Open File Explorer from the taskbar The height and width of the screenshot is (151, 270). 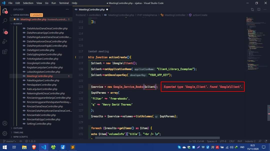pos(24,147)
